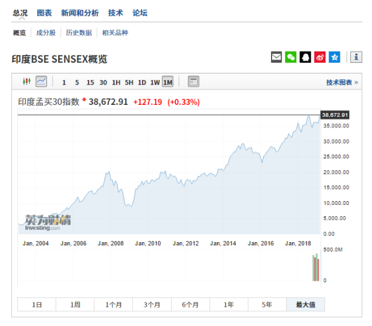The image size is (372, 326).
Task: Set chart range to 6个月
Action: (190, 304)
